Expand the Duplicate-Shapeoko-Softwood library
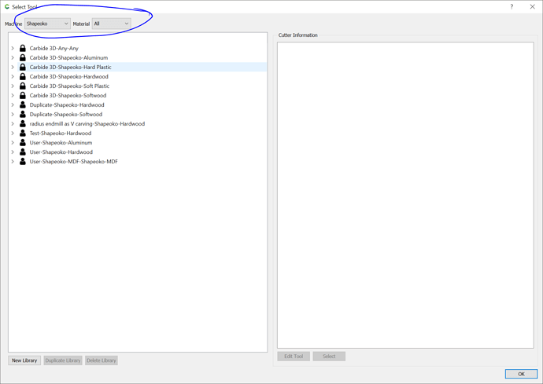Viewport: 543px width, 384px height. tap(13, 114)
